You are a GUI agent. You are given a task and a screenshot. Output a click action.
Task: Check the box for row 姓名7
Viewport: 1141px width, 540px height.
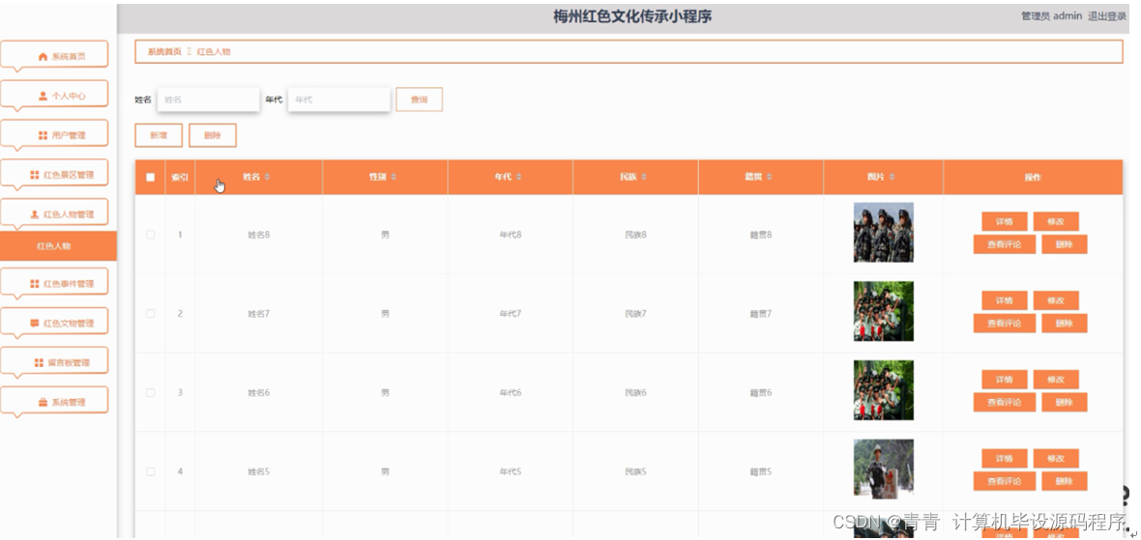pos(151,314)
